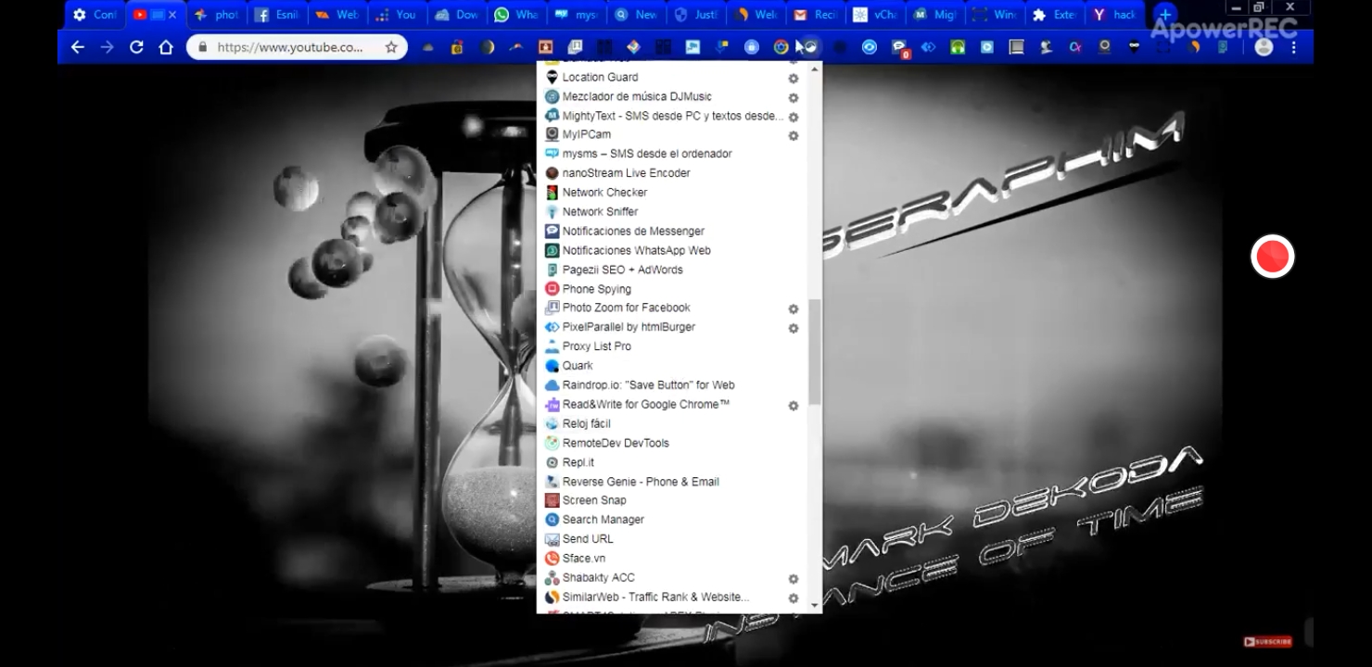Switch to the Facebook Esnil tab

(277, 15)
